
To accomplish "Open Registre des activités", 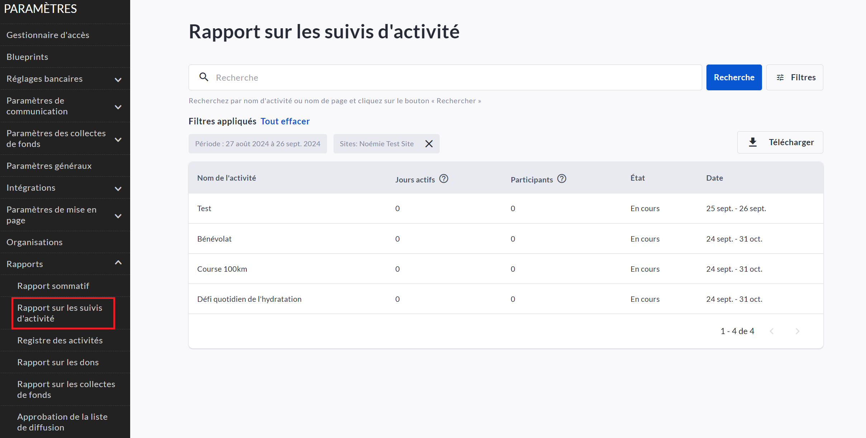I will click(x=60, y=341).
